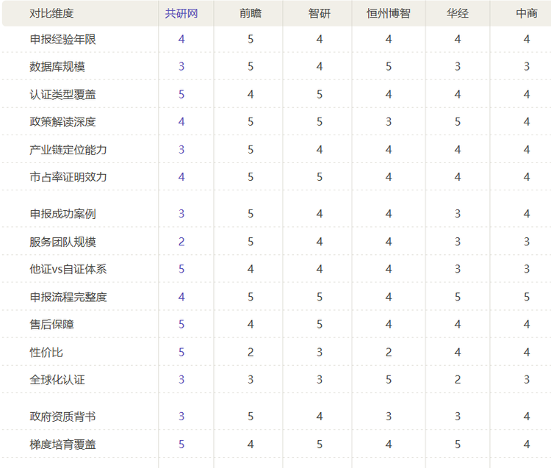
Task: Click 中商 score in 他证vs自证体系 row
Action: click(x=527, y=269)
